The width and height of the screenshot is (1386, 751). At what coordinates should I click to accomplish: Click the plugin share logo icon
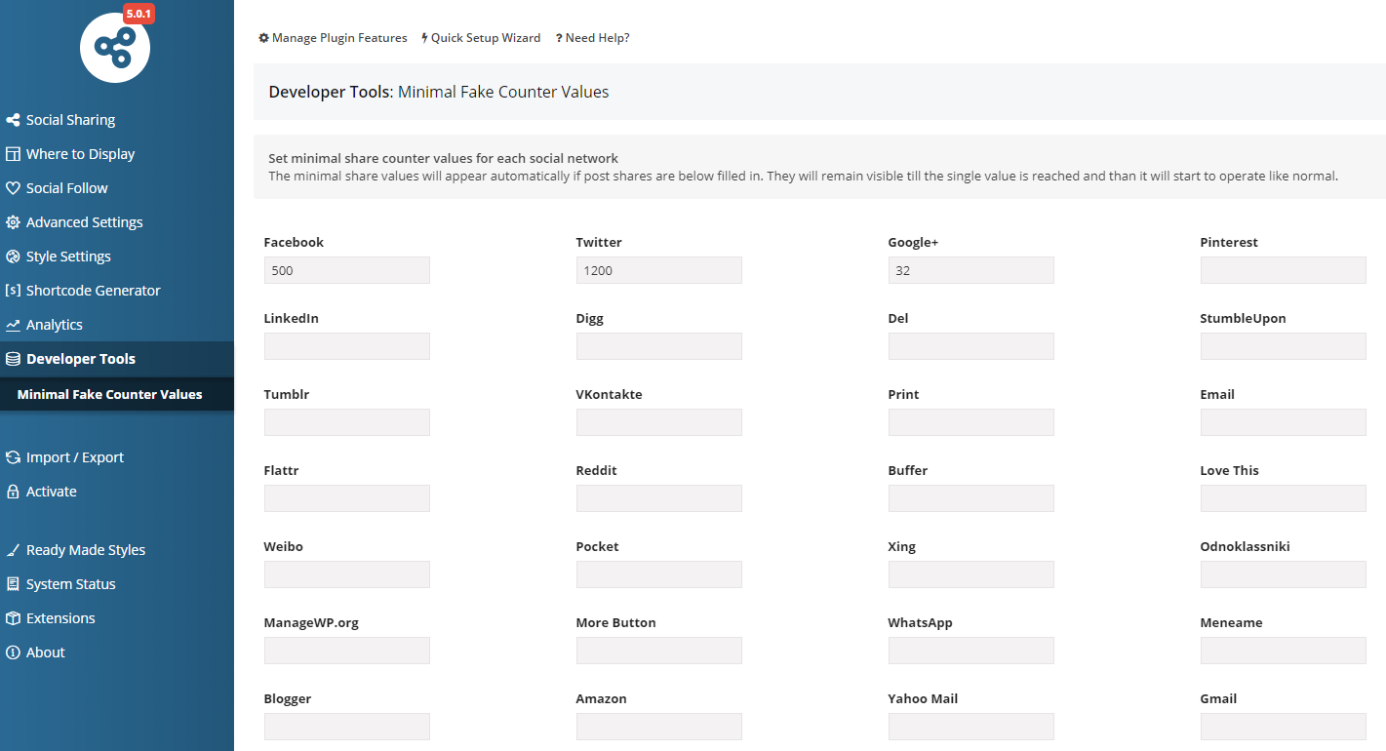(x=115, y=48)
